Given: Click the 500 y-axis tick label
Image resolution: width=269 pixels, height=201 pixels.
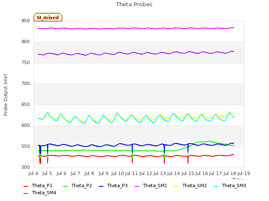Looking at the screenshot, I should tap(26, 167).
